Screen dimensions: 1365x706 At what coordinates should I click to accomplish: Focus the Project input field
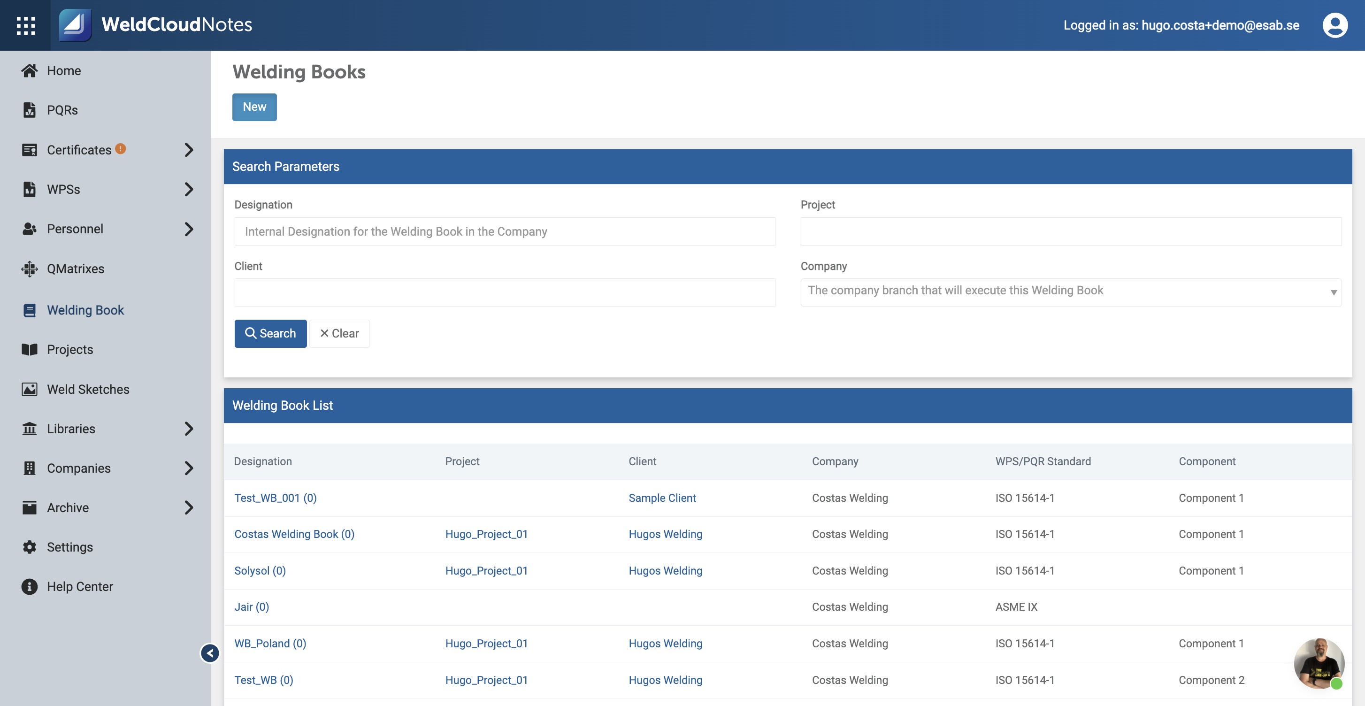tap(1070, 231)
